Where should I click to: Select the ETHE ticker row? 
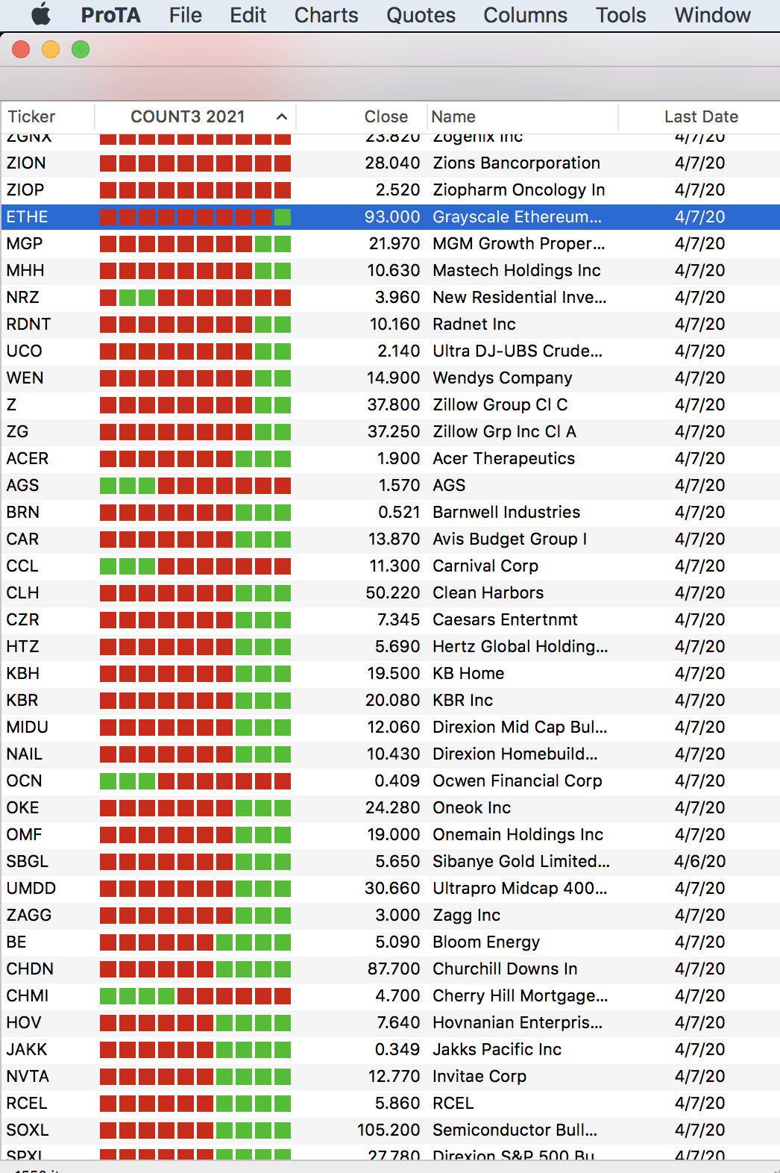coord(390,217)
